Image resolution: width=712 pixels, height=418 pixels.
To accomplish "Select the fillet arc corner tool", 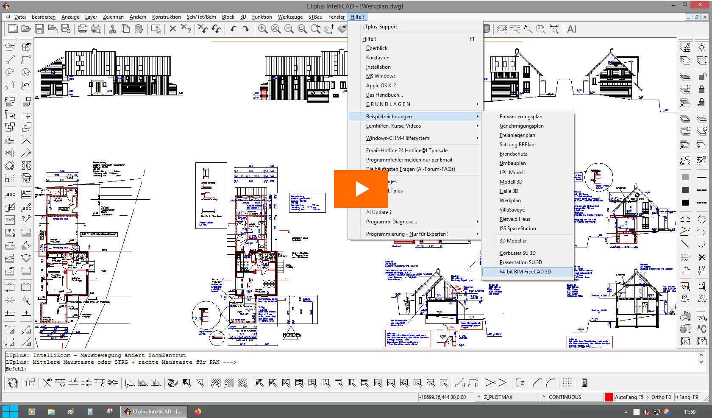I will 550,383.
